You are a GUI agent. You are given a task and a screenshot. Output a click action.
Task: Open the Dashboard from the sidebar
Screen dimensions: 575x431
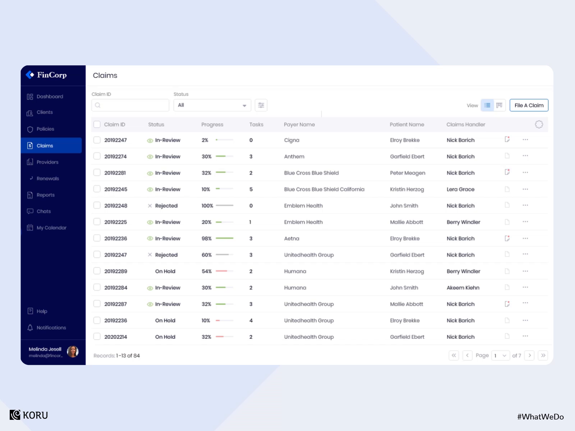[x=50, y=96]
